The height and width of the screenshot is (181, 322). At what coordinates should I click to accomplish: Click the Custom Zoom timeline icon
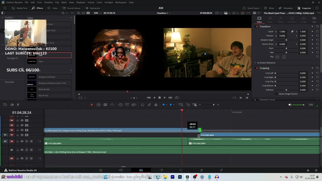194,105
